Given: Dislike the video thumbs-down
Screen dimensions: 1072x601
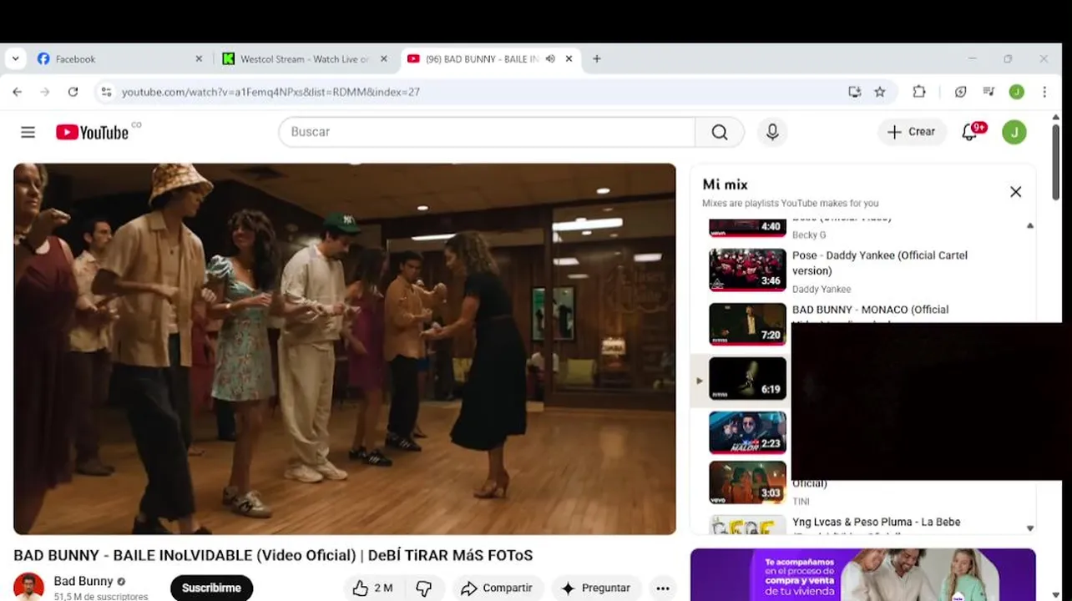Looking at the screenshot, I should 424,588.
